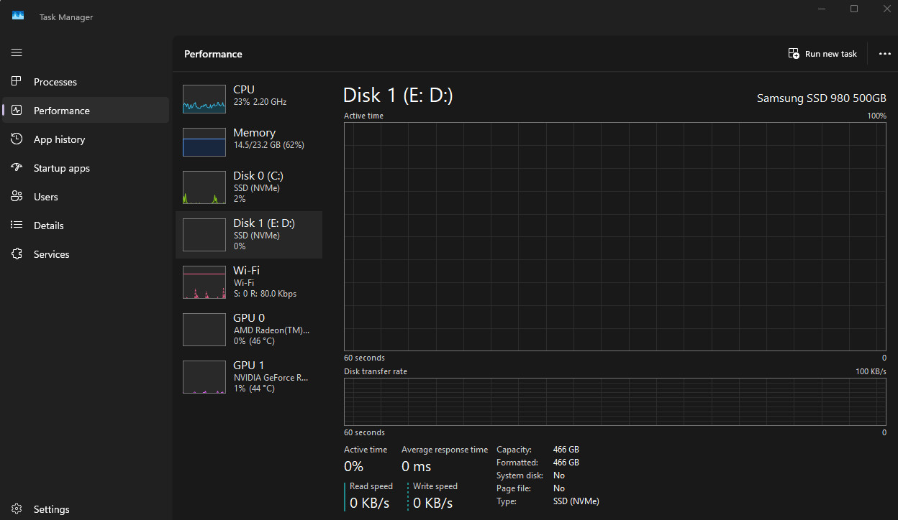This screenshot has height=520, width=898.
Task: Toggle the hamburger navigation menu
Action: click(x=17, y=52)
